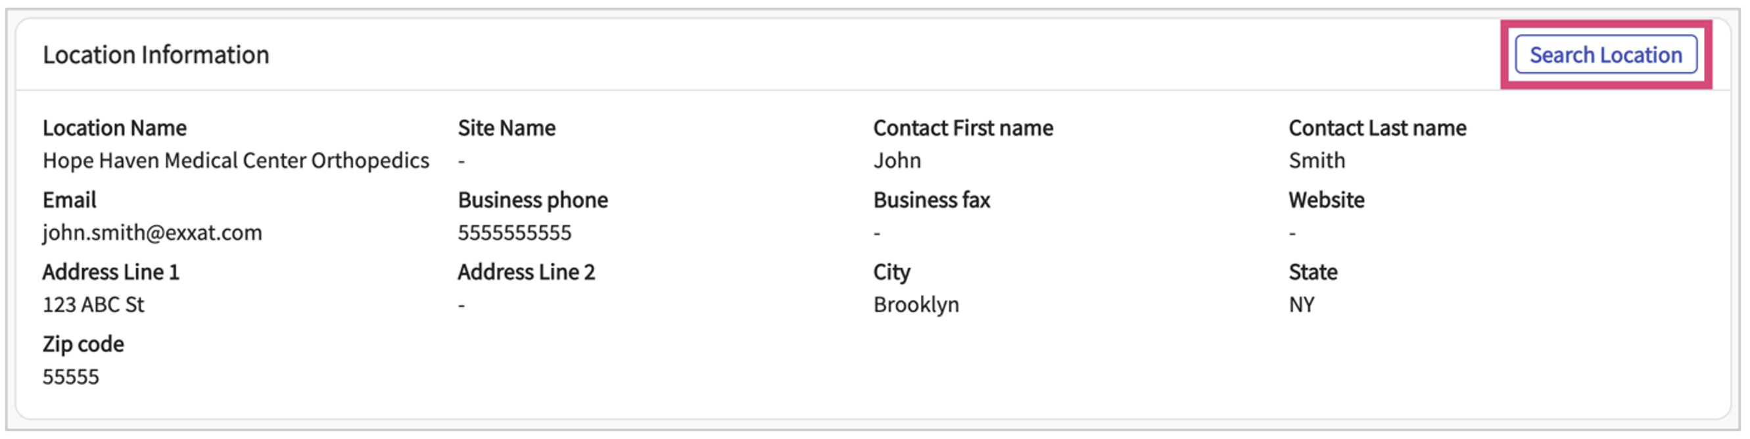Select the contact first name John

pyautogui.click(x=897, y=160)
